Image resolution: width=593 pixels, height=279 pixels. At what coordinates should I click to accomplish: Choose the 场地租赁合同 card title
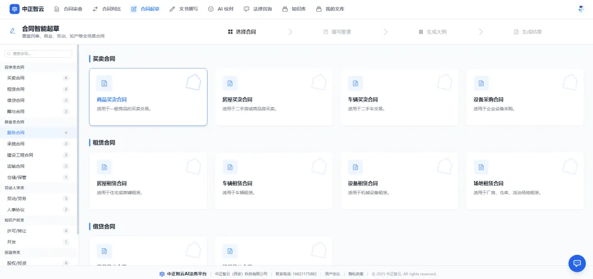click(488, 184)
